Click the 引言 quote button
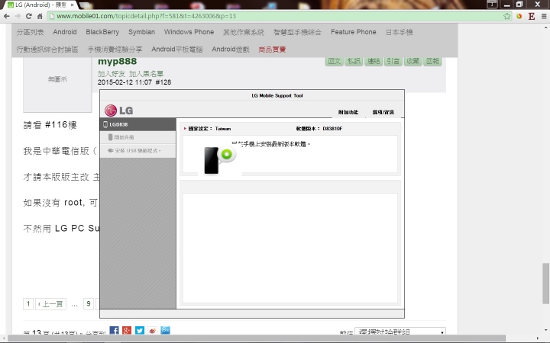 tap(393, 61)
